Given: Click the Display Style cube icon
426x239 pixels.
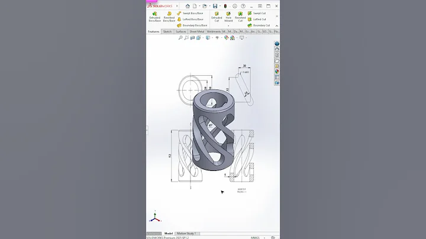Looking at the screenshot, I should (x=208, y=38).
